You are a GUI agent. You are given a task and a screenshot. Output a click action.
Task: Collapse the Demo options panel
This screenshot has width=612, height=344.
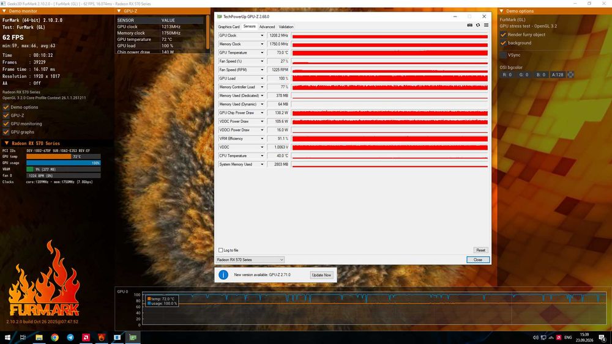click(x=502, y=11)
